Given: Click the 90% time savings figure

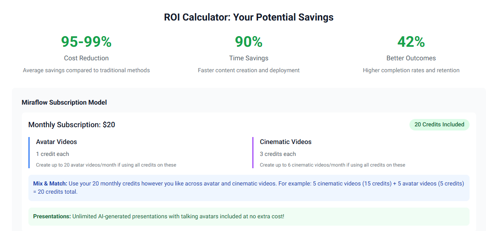Looking at the screenshot, I should click(249, 42).
